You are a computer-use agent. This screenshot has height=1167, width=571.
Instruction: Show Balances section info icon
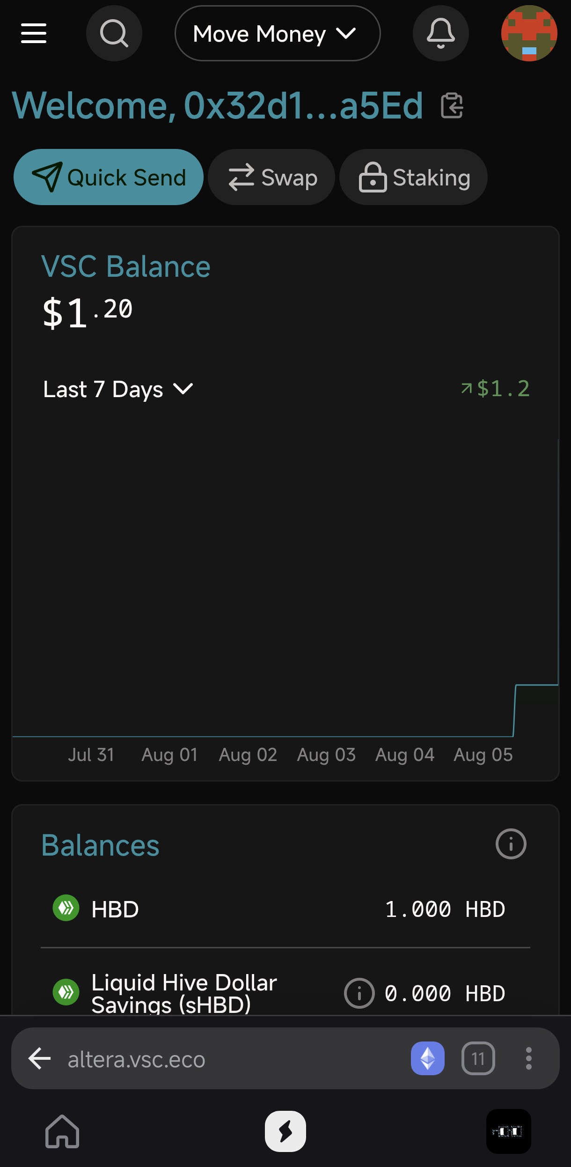511,844
